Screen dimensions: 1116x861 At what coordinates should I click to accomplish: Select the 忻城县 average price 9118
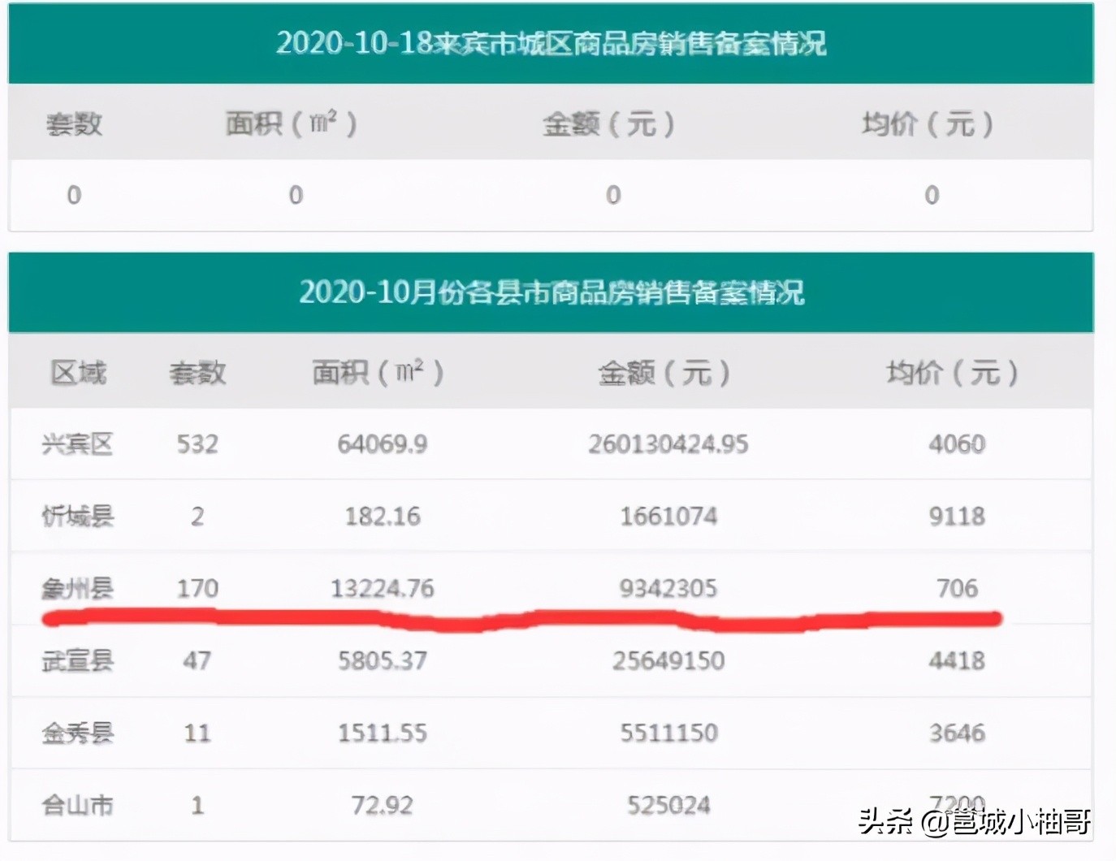(x=957, y=517)
